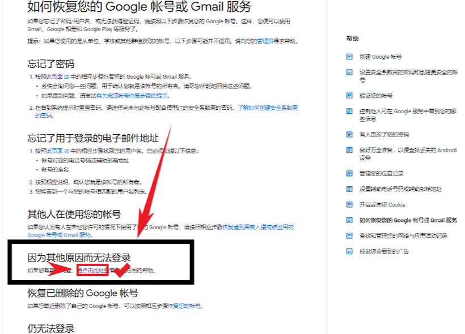This screenshot has width=465, height=334.
Task: Click article icon beside 管理您的位置记录
Action: [349, 173]
